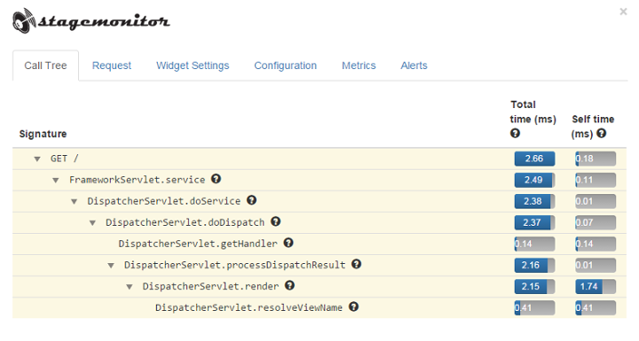
Task: Click the 2.37 total time value
Action: [532, 222]
